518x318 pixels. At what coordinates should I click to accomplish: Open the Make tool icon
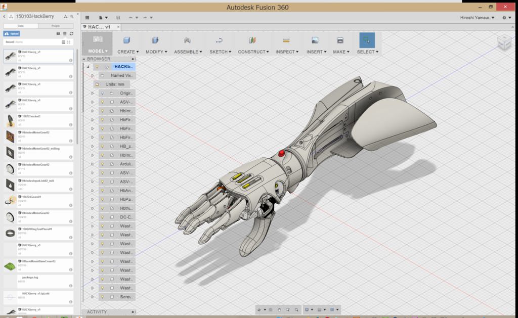[340, 39]
